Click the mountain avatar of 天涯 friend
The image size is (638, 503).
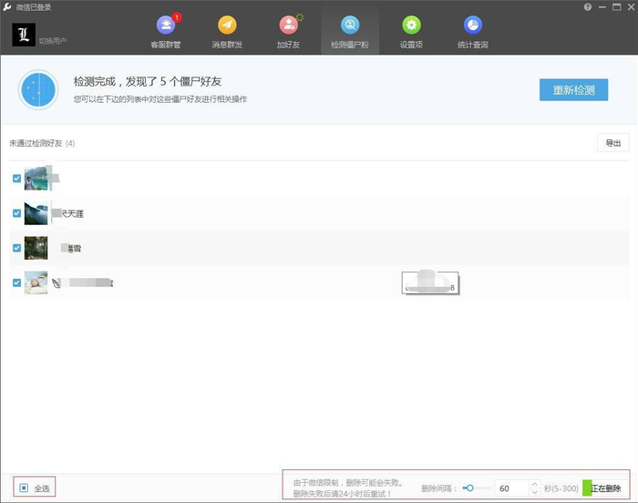36,213
